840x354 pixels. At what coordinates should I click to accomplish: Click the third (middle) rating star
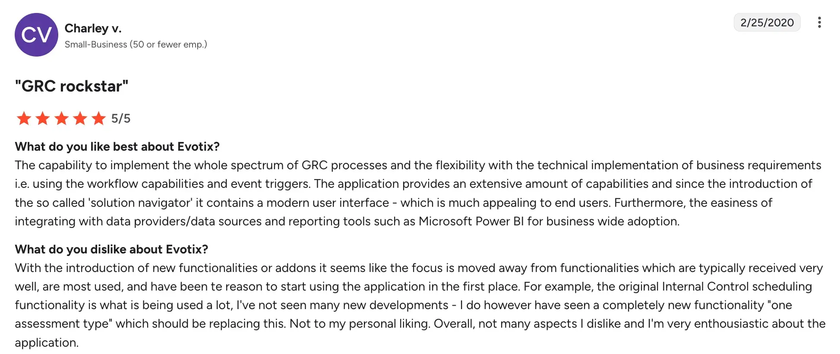coord(61,118)
